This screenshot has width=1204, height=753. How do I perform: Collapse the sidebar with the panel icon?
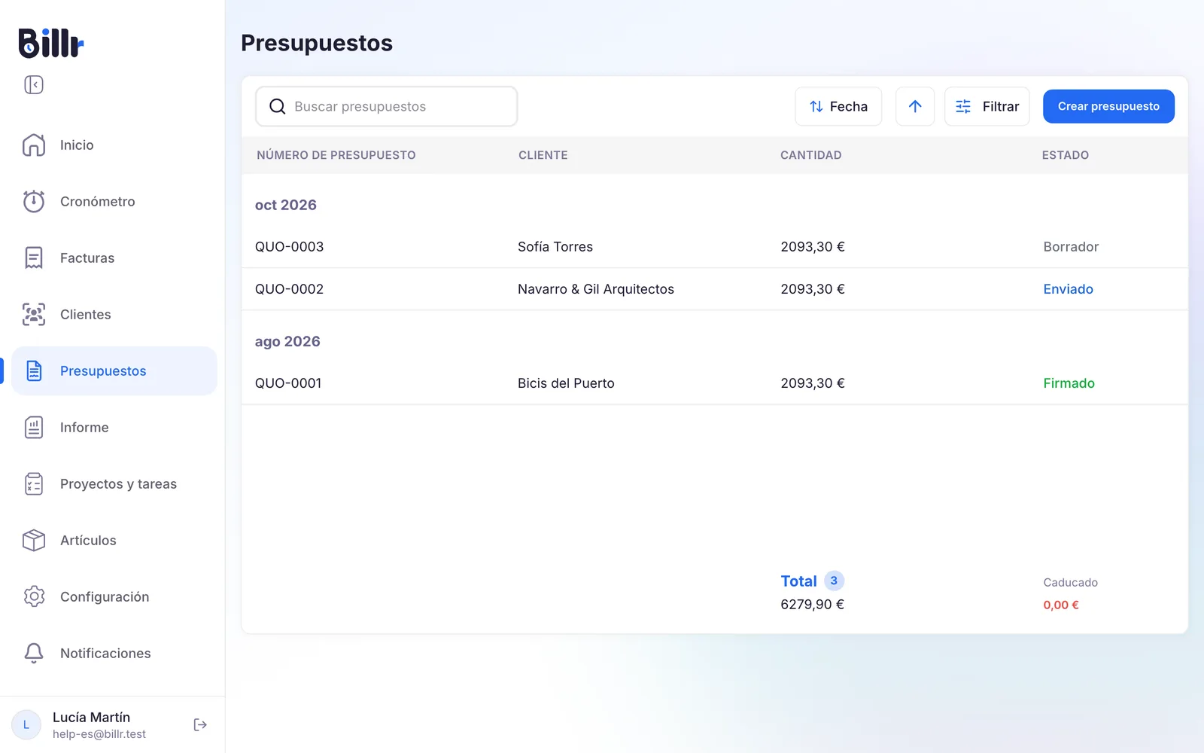34,84
